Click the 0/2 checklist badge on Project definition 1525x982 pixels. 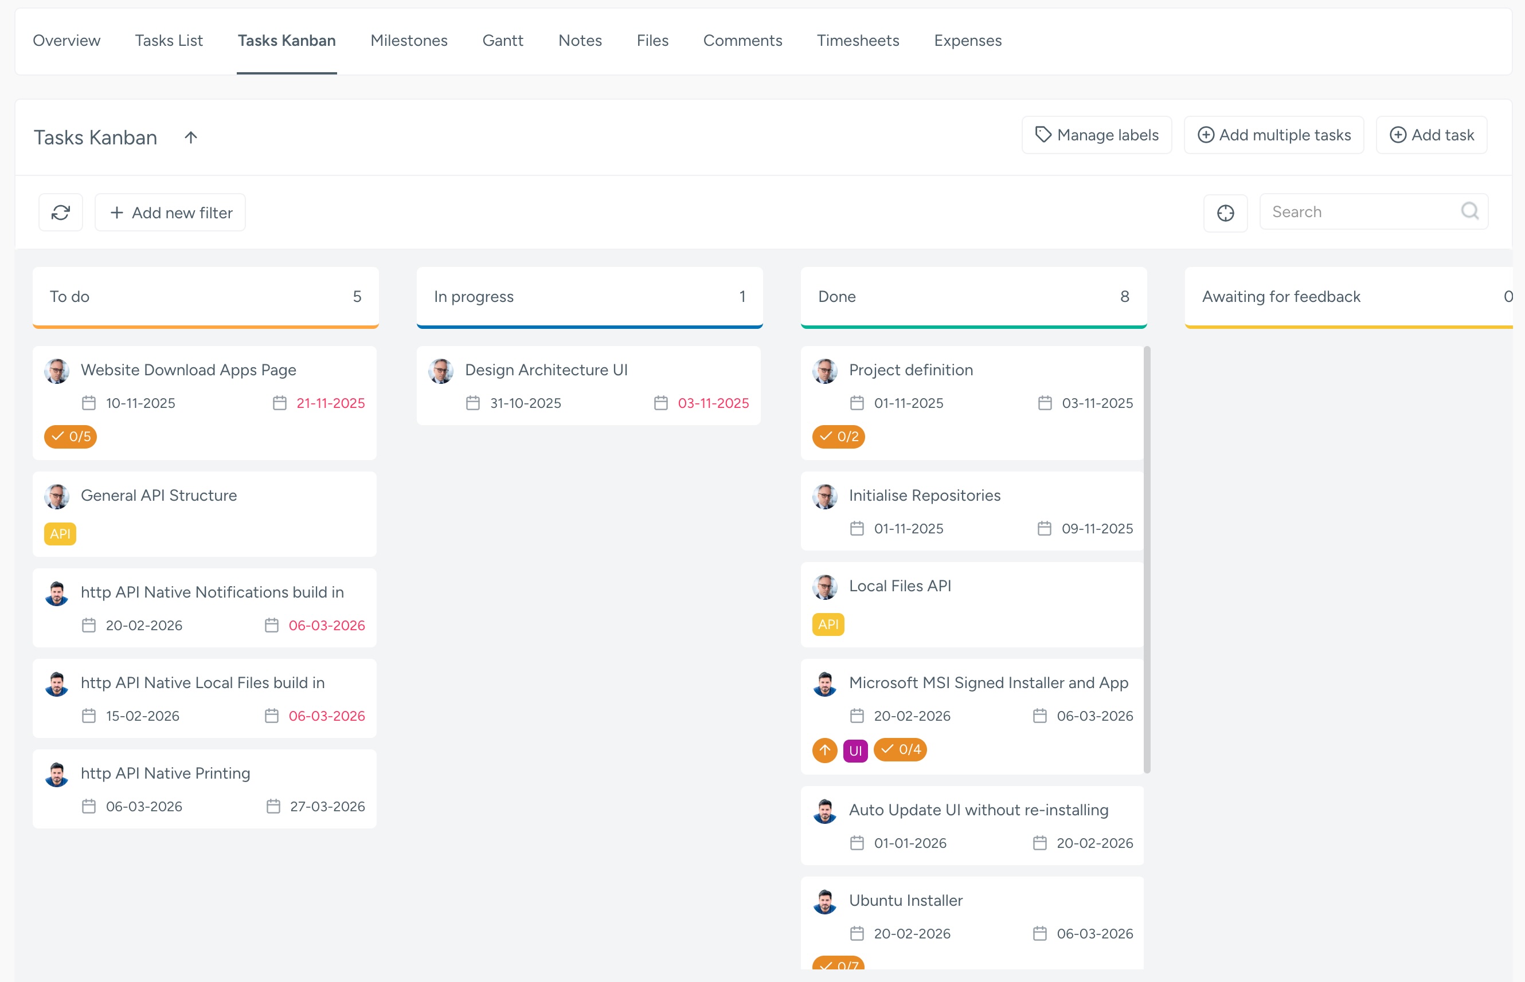(838, 437)
